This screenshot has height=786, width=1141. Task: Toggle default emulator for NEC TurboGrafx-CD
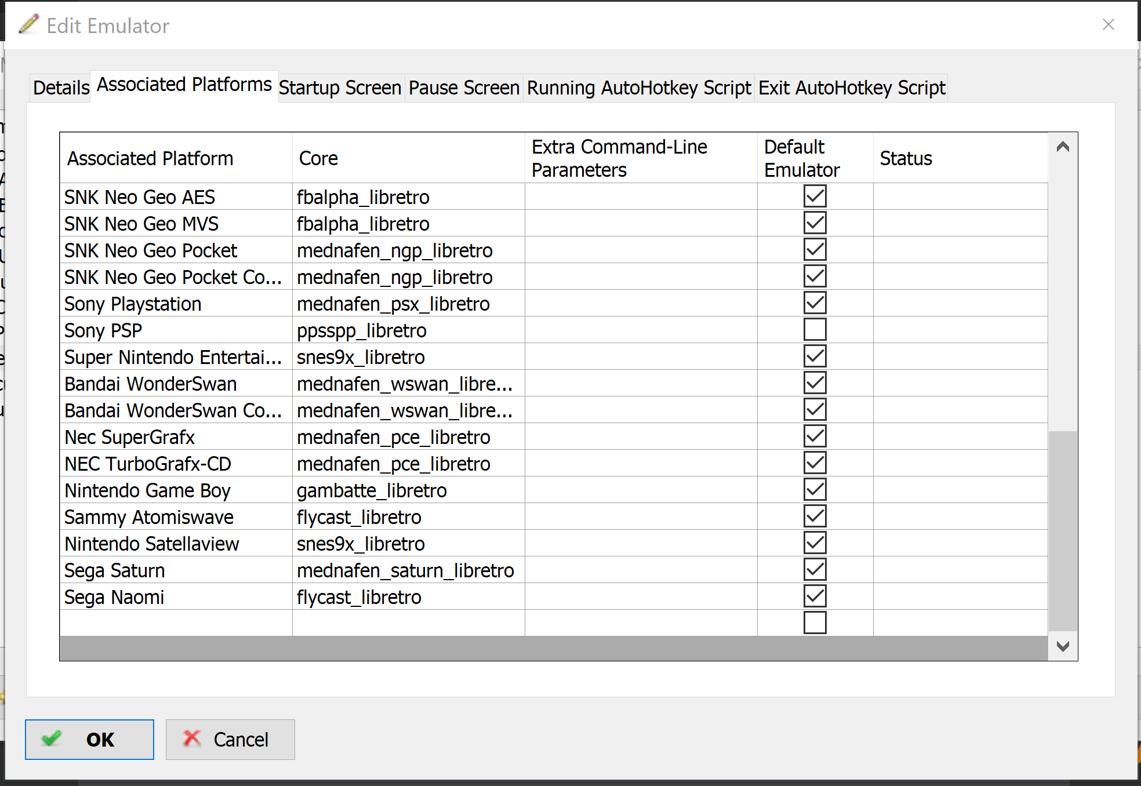[815, 463]
